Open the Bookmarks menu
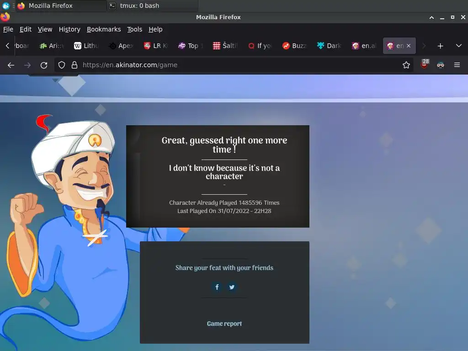Image resolution: width=468 pixels, height=351 pixels. [x=104, y=29]
